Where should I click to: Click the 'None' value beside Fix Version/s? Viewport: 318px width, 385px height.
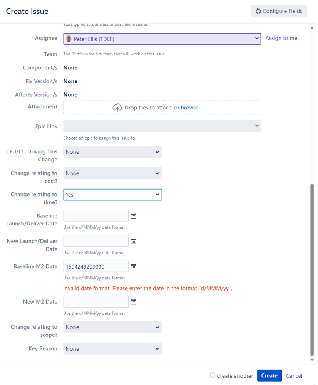coord(70,81)
